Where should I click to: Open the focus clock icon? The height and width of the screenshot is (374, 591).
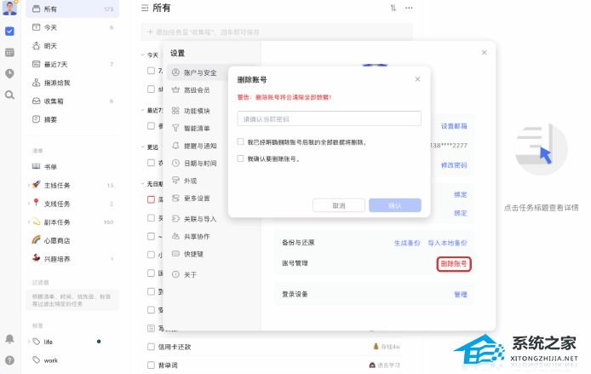[x=10, y=73]
